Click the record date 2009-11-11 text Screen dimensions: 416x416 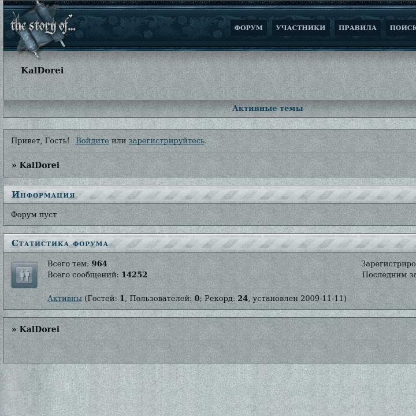point(322,299)
